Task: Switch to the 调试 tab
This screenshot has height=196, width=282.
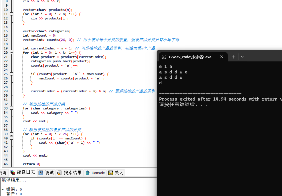Action: (46, 173)
